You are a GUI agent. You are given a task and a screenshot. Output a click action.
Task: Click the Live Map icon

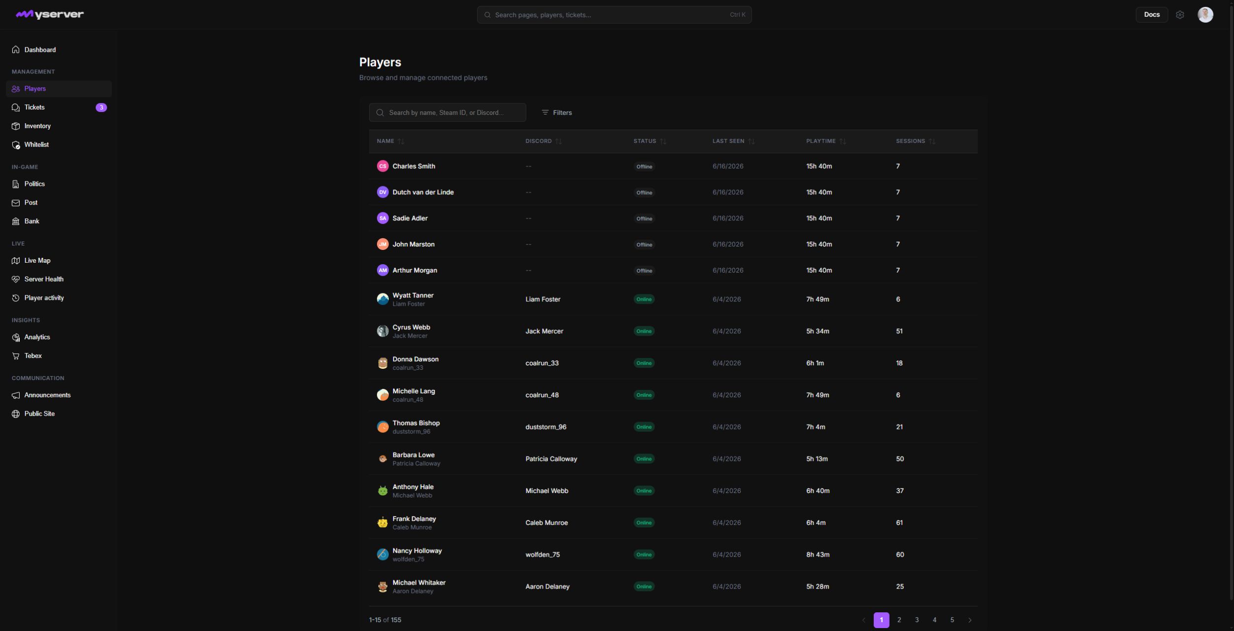[x=16, y=261]
